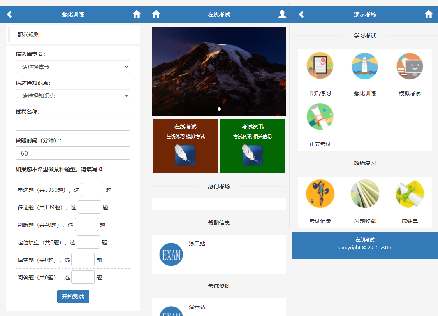Click the 强化训练 header title
The width and height of the screenshot is (438, 316).
click(73, 14)
